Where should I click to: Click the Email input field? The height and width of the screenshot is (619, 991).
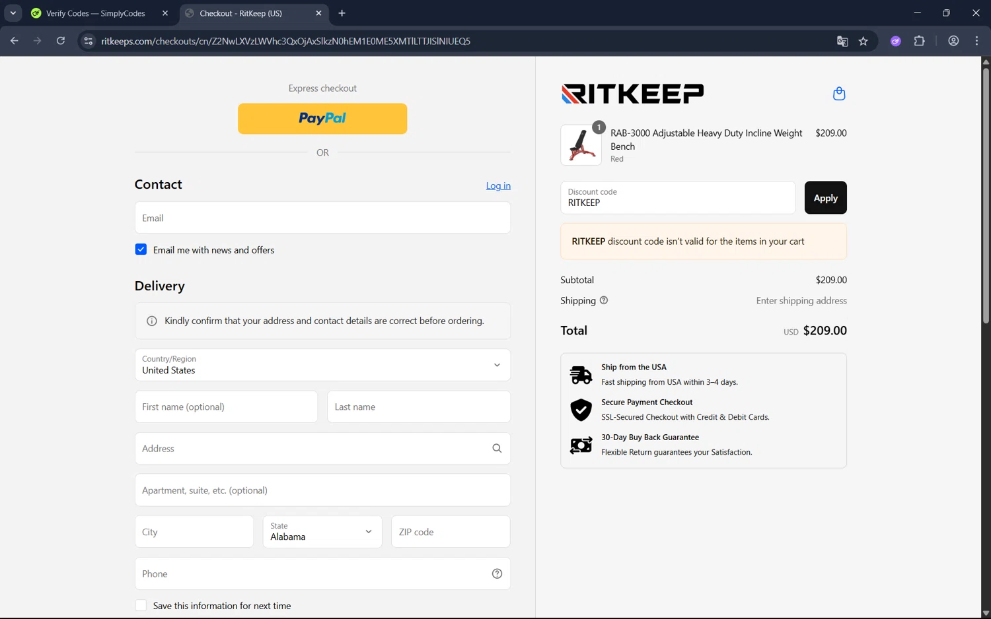click(322, 218)
